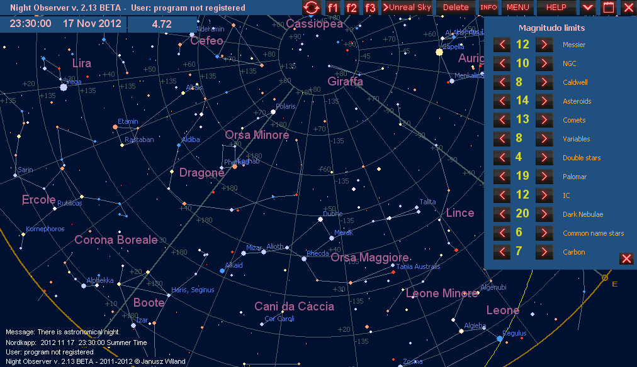
Task: Decrease the Caldwell magnitude limit
Action: tap(502, 82)
